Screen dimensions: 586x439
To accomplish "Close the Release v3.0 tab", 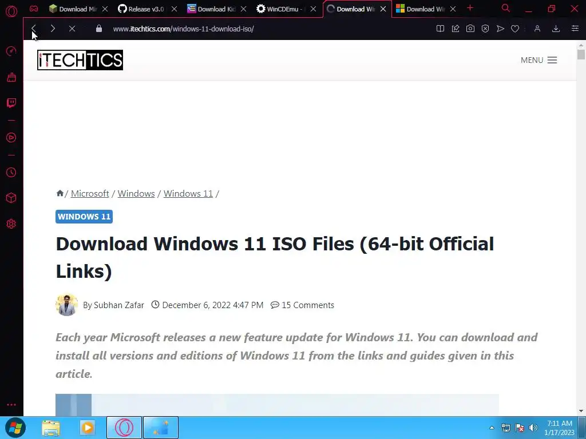I will point(174,9).
